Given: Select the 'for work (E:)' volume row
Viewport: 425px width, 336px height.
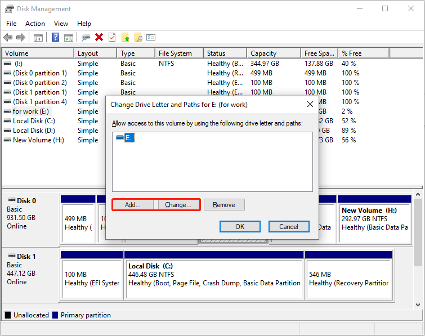Looking at the screenshot, I should tap(31, 111).
